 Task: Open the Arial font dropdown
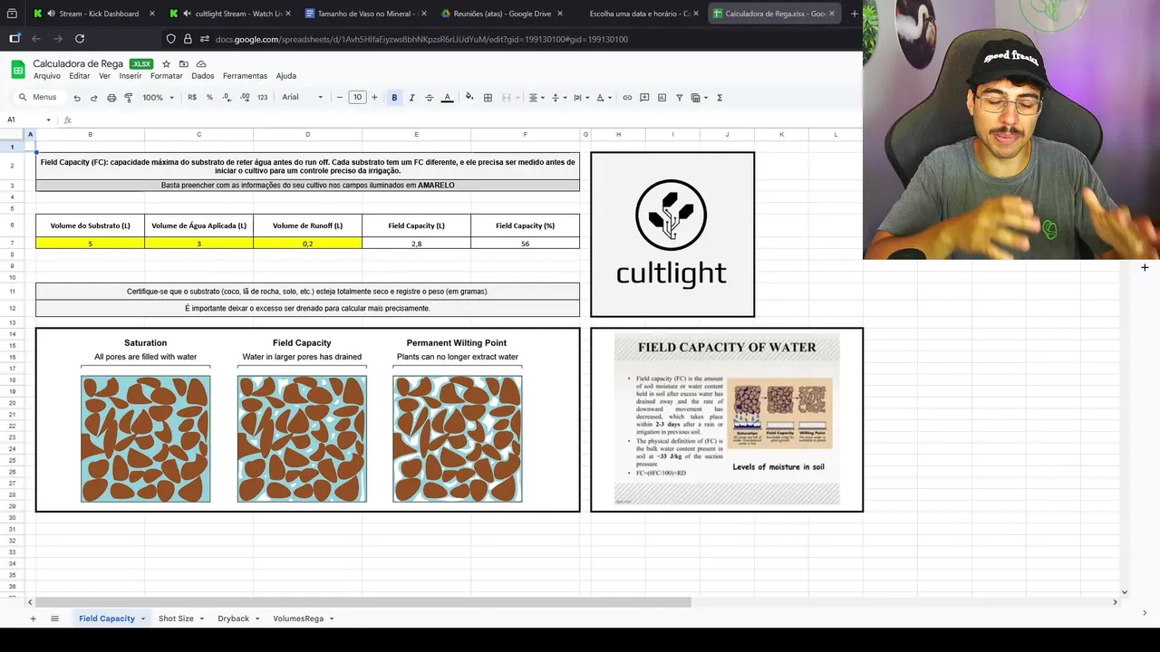[x=302, y=98]
